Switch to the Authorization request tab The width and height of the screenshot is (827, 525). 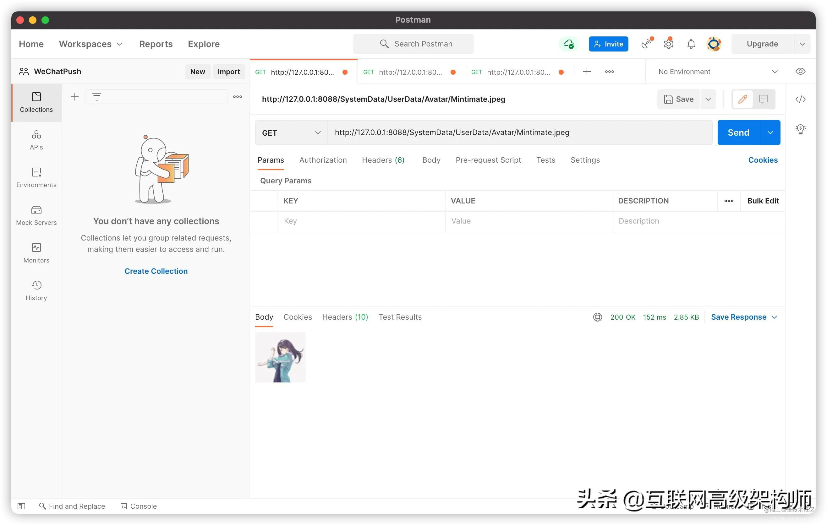click(x=323, y=160)
